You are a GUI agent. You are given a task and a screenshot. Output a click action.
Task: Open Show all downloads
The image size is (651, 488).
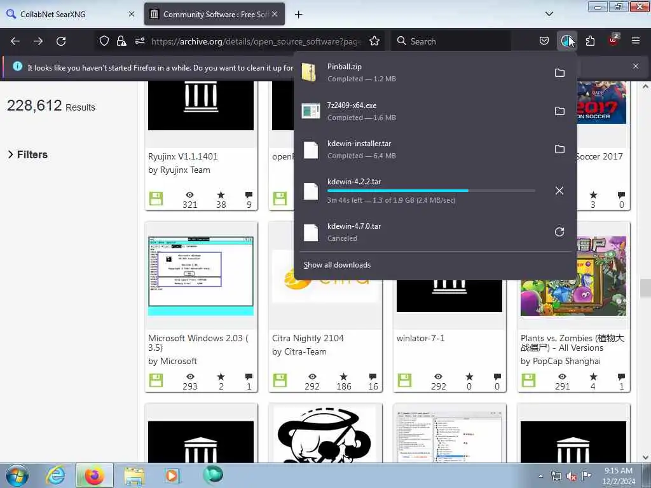pos(337,265)
